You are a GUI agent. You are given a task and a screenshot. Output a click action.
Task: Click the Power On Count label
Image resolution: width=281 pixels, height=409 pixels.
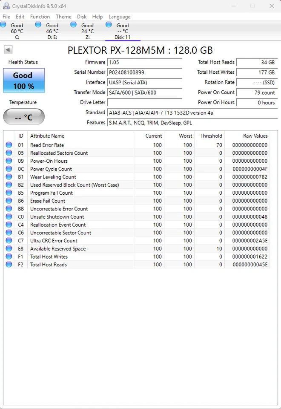coord(216,92)
